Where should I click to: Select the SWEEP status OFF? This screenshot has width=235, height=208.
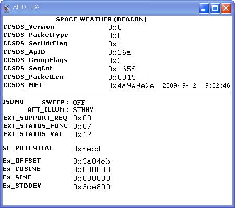(79, 103)
